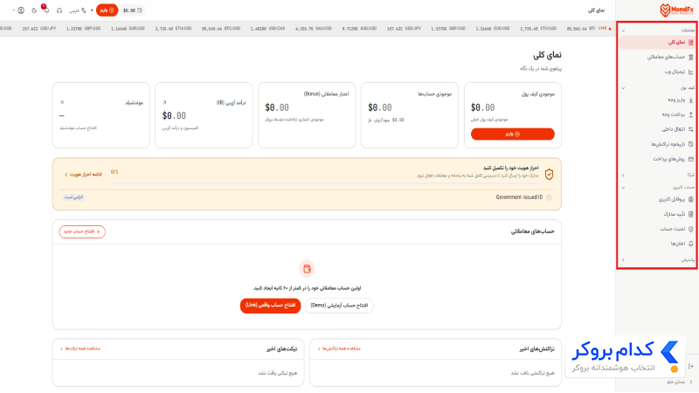The width and height of the screenshot is (699, 393).
Task: Click افتتاح حساب واقعی (Live) button
Action: point(270,306)
